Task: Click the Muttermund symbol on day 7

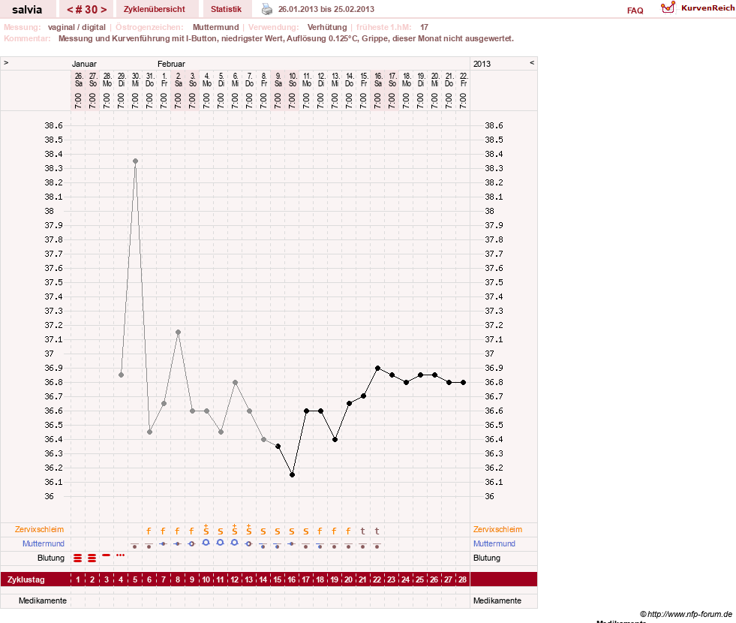Action: [x=163, y=543]
